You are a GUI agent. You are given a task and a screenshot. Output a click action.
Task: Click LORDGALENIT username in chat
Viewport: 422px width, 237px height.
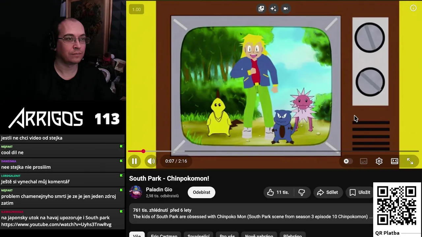click(11, 176)
